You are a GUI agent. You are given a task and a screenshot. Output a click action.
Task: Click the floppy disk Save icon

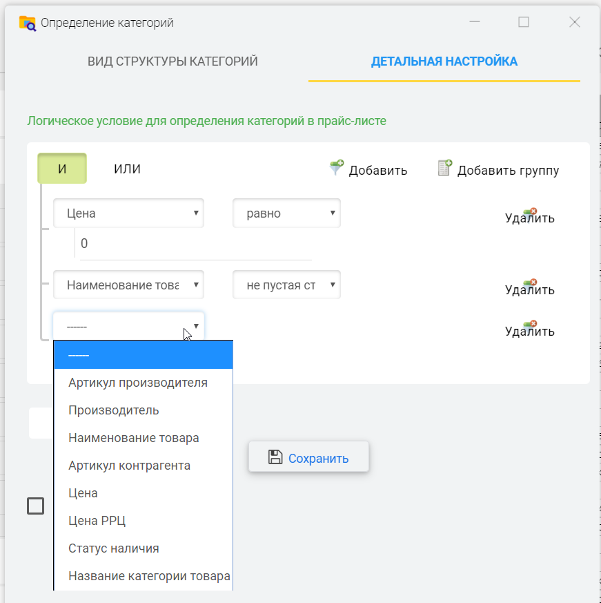point(275,457)
